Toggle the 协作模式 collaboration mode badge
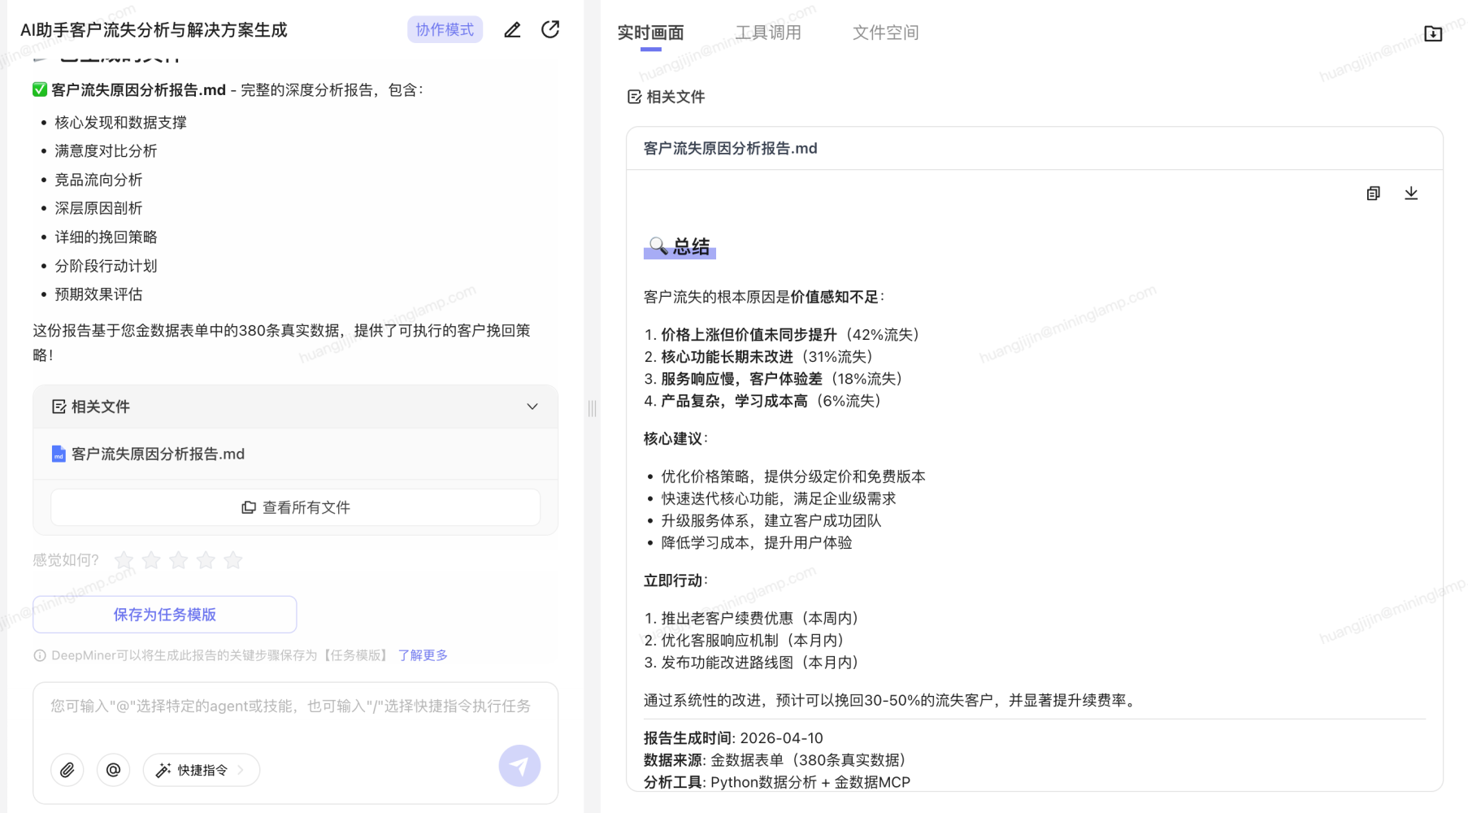Viewport: 1468px width, 813px height. [x=445, y=30]
